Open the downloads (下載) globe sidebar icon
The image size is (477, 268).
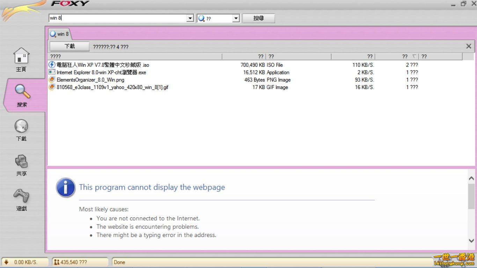point(21,126)
